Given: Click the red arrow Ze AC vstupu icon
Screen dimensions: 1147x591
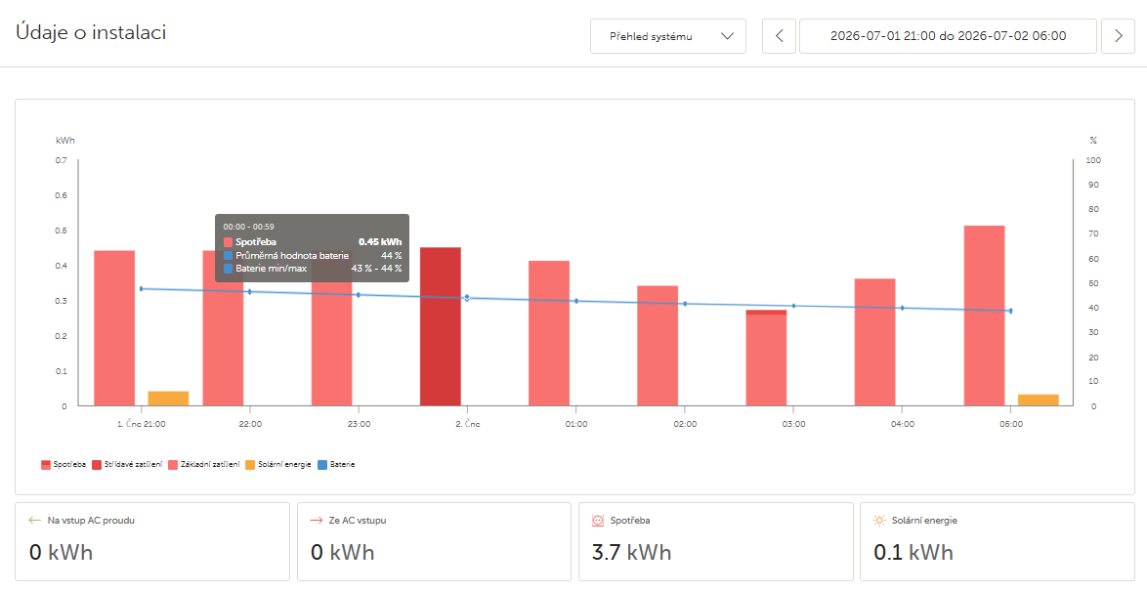Looking at the screenshot, I should (316, 521).
